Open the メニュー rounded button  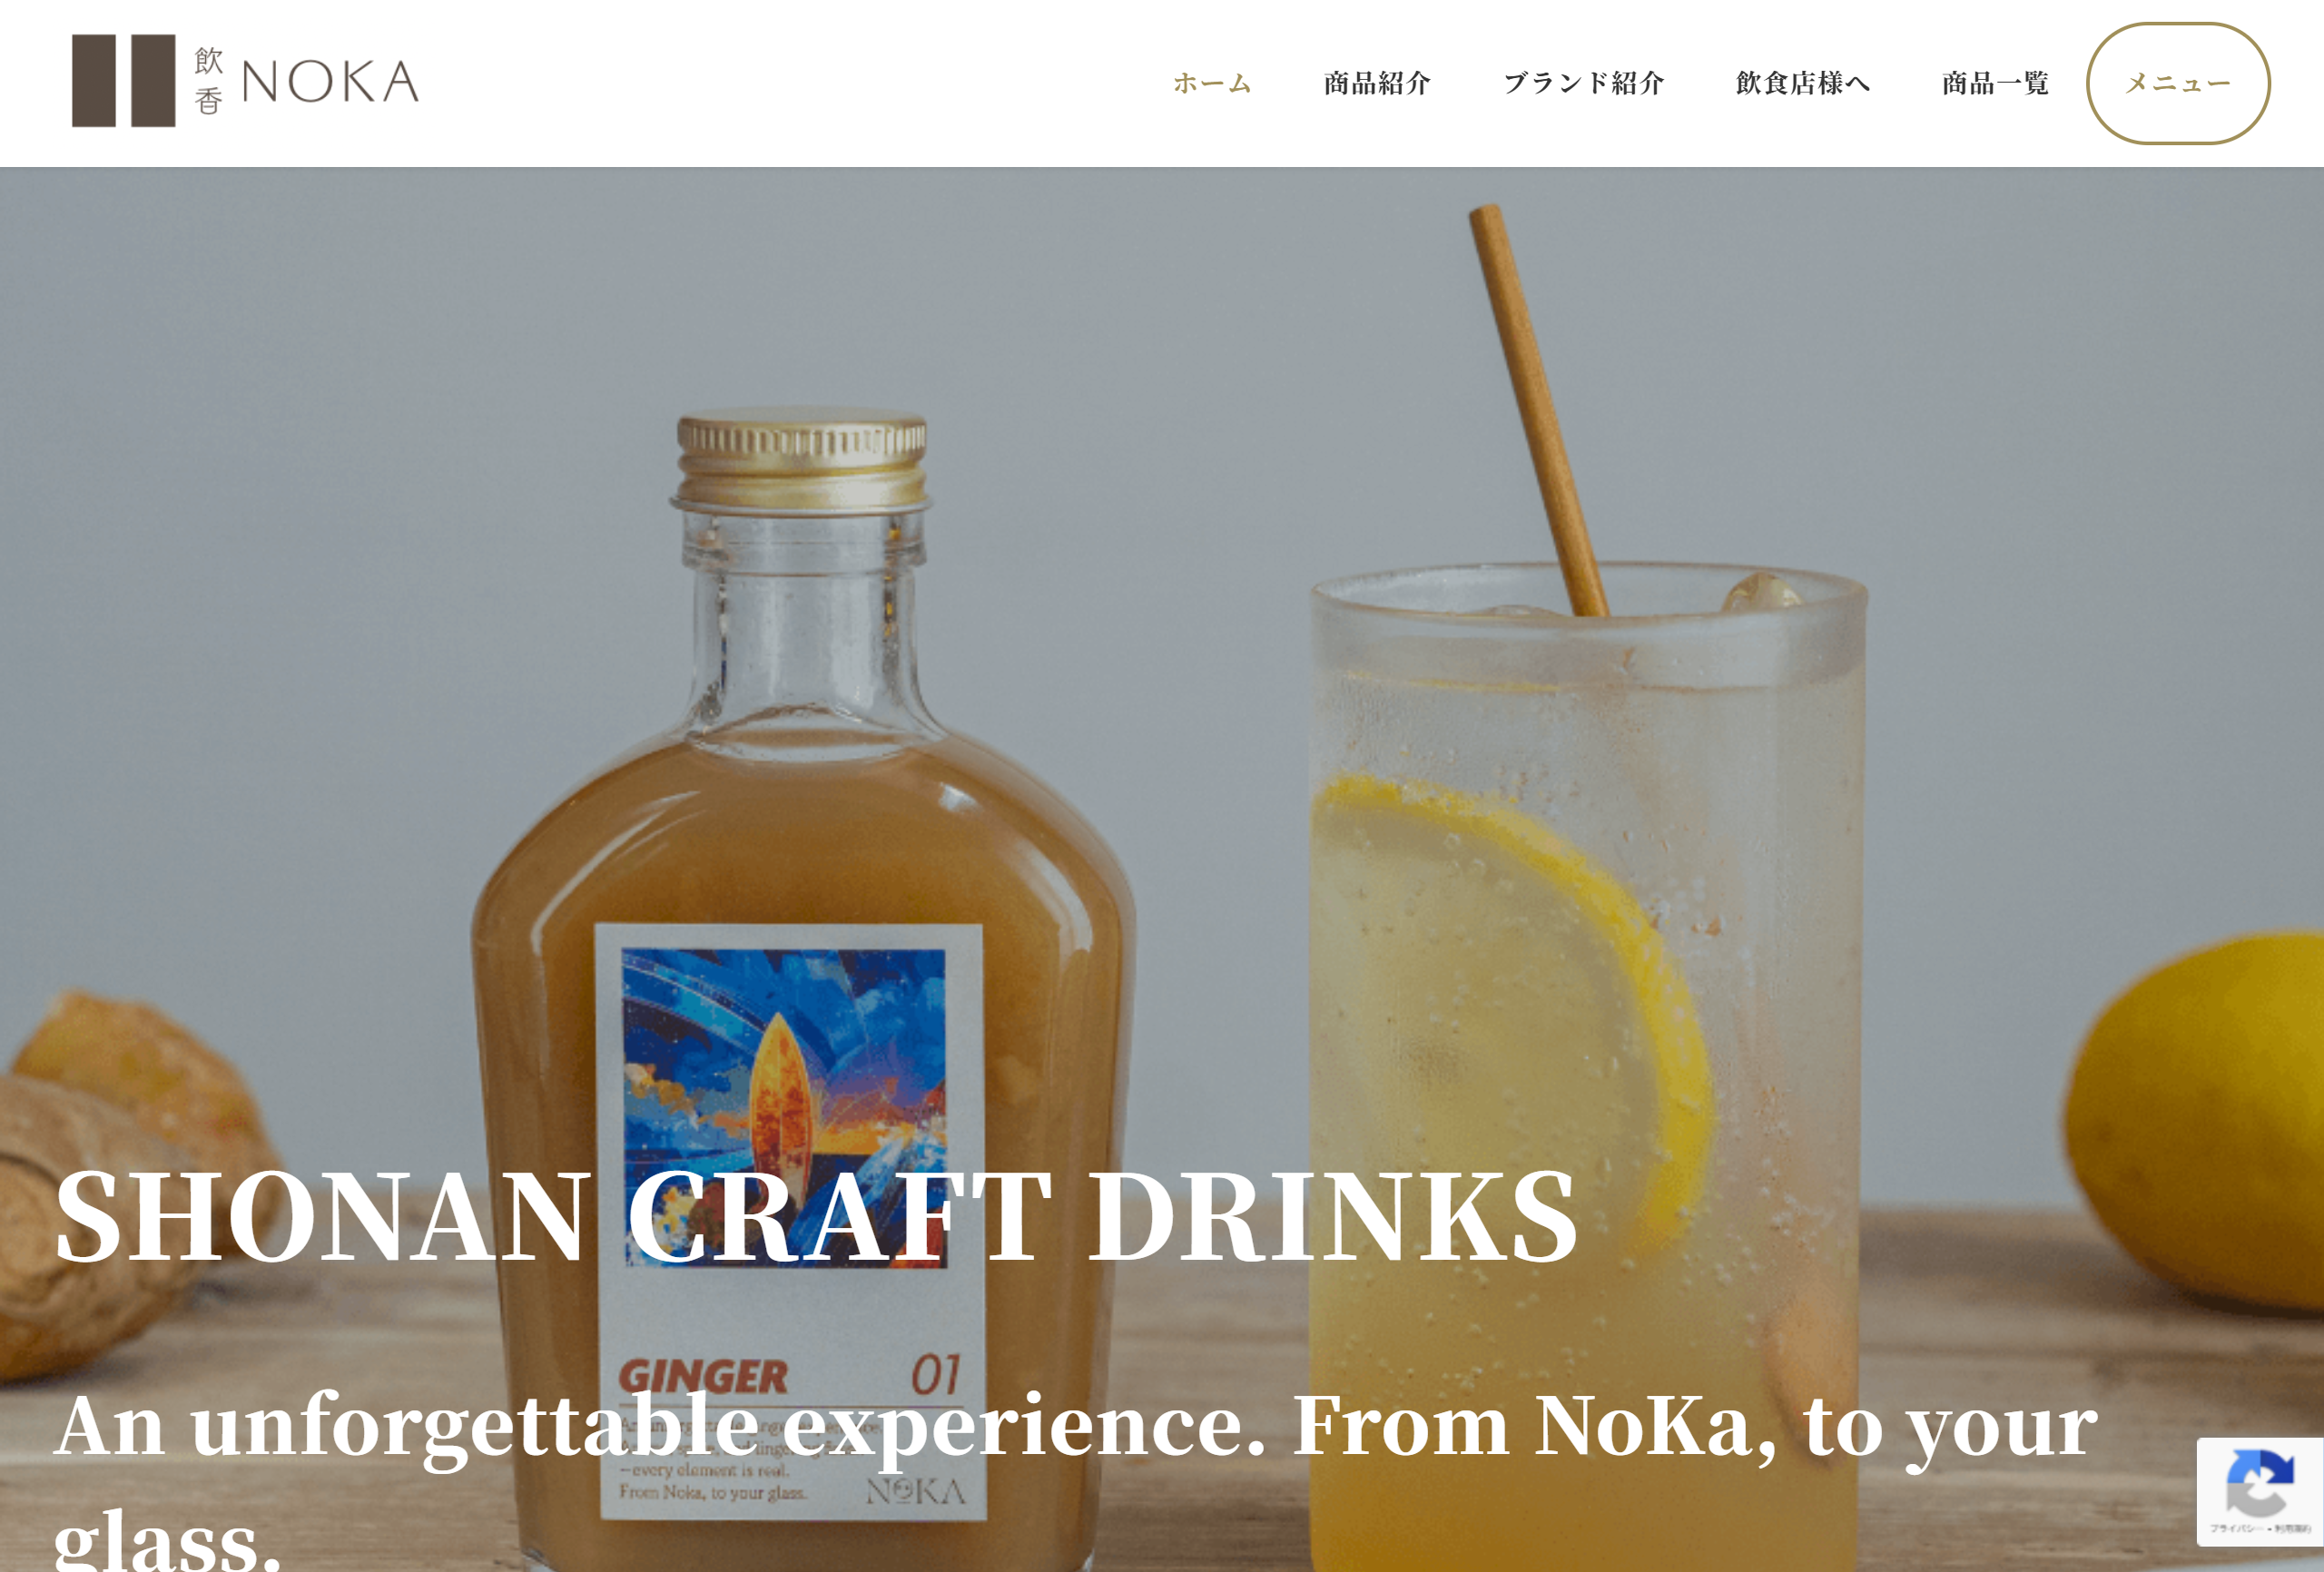coord(2178,83)
